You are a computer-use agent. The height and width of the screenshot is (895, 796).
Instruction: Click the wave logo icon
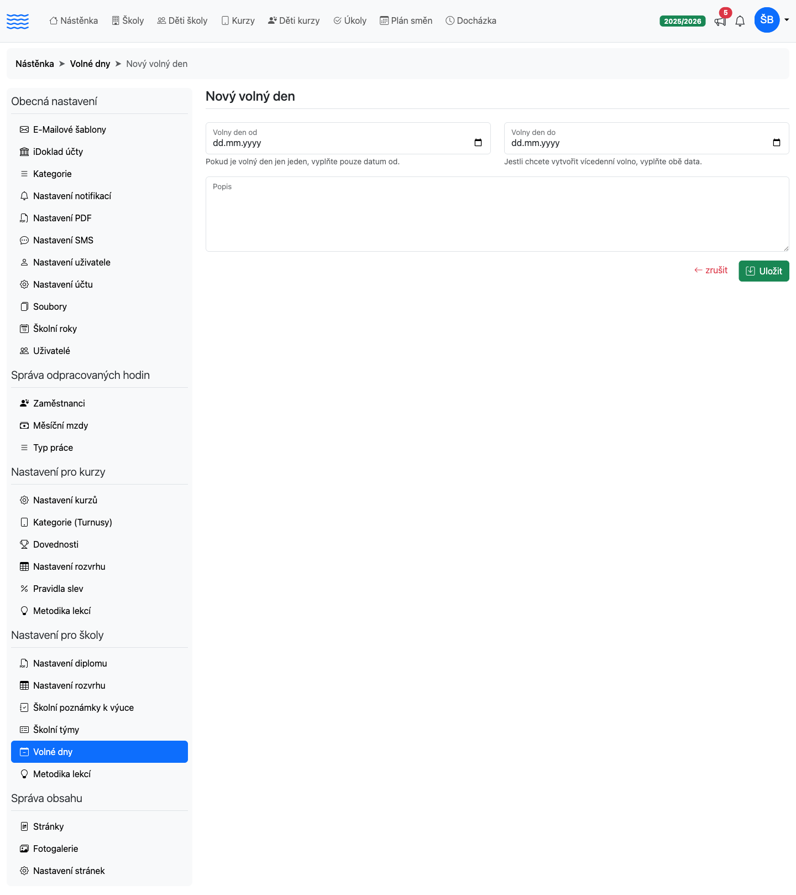[18, 21]
